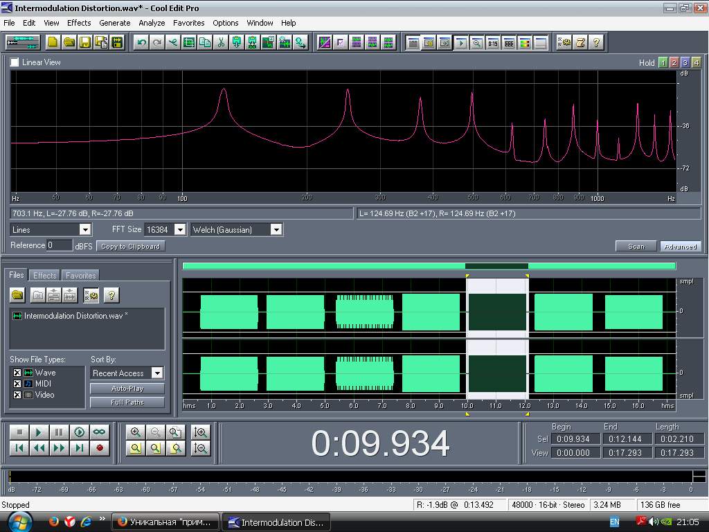Open the Effects menu in the menu bar
Image resolution: width=709 pixels, height=532 pixels.
coord(79,23)
